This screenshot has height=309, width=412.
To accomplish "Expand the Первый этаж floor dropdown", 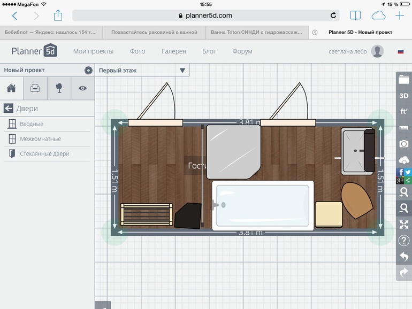I will tap(182, 70).
